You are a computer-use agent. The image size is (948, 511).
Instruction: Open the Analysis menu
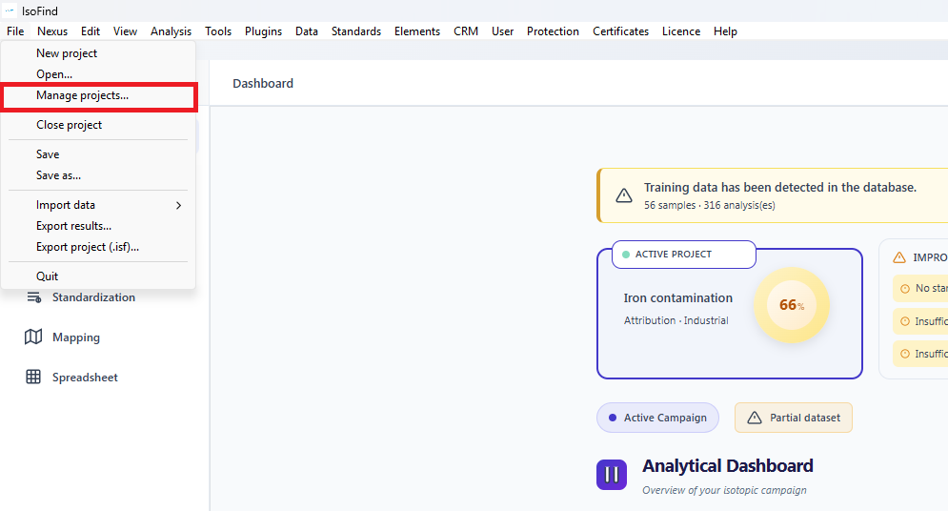tap(171, 31)
